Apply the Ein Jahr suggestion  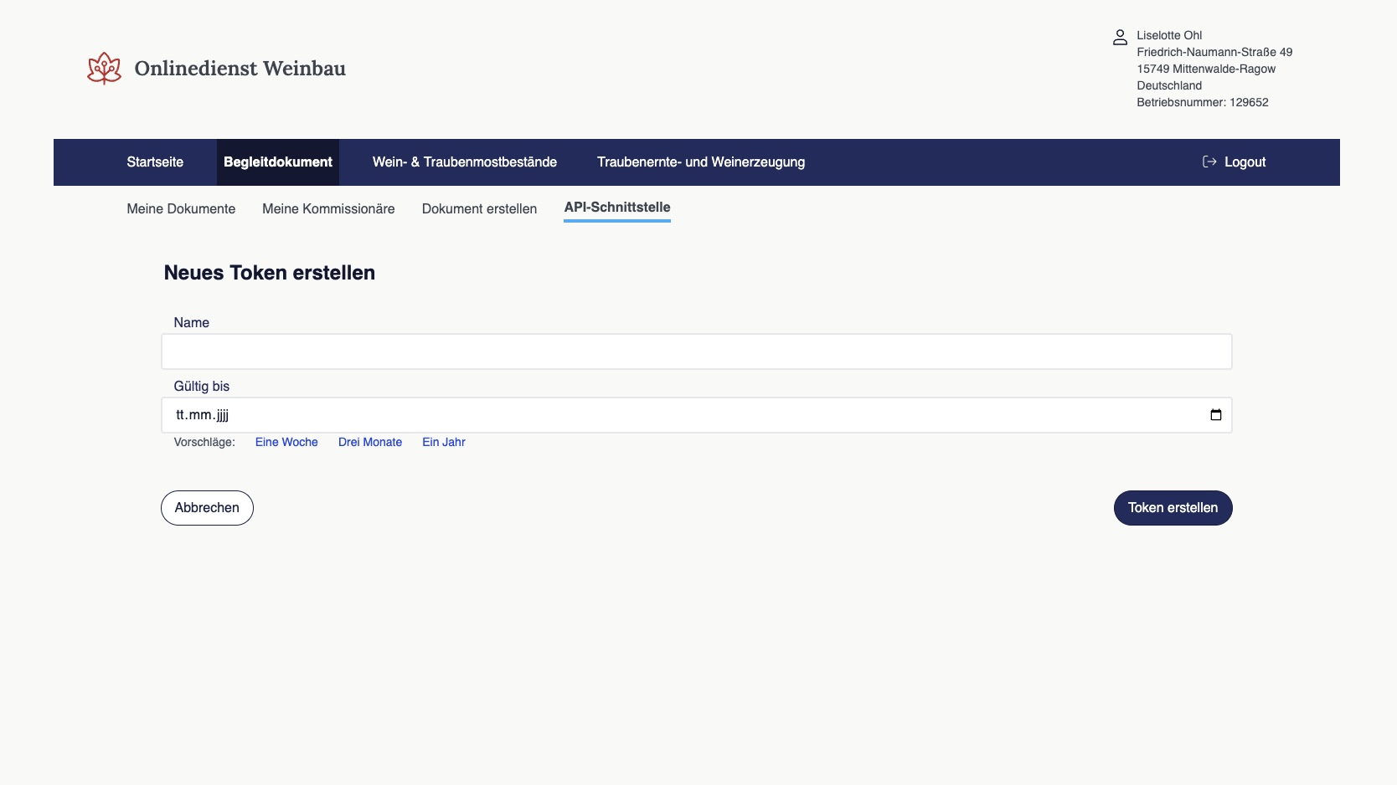(443, 442)
